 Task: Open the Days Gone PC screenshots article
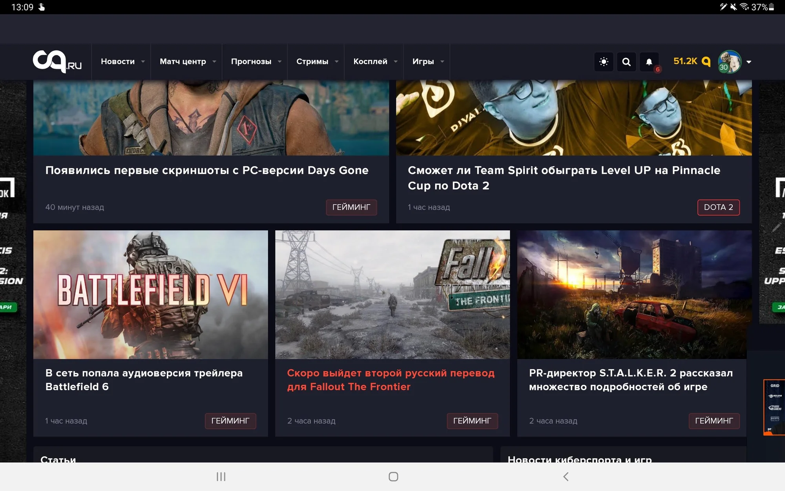[207, 170]
